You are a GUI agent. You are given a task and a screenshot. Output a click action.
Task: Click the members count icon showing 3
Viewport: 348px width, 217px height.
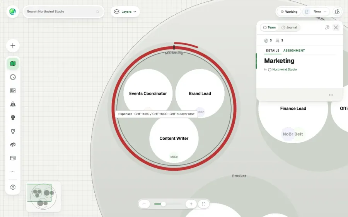click(277, 40)
